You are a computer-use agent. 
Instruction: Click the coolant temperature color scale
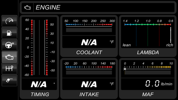(89, 24)
